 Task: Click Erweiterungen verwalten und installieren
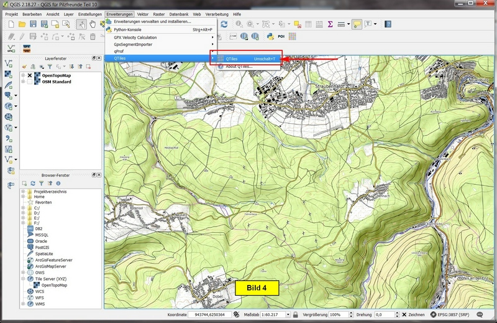[152, 21]
